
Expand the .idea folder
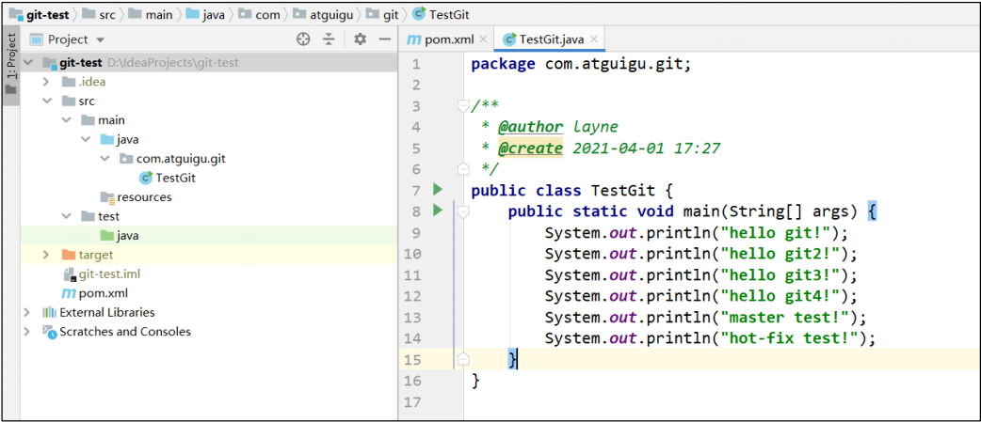click(47, 82)
